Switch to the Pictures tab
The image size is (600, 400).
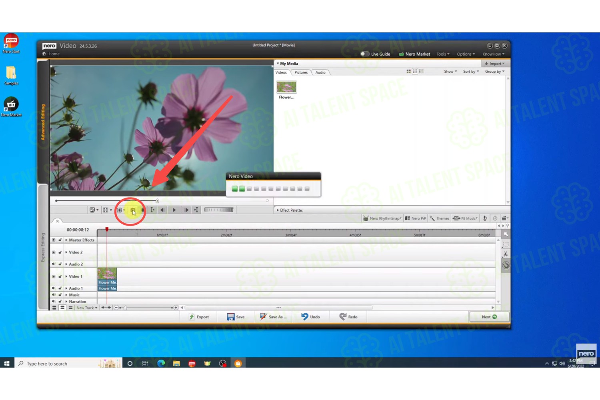coord(301,72)
